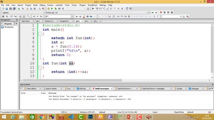Save all files with the multi-disk icon
This screenshot has height=120, width=214.
14,9
